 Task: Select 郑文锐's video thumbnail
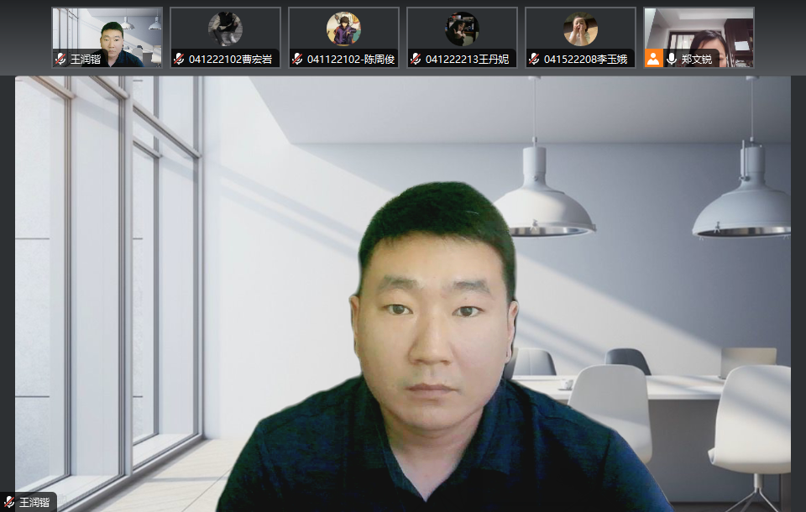pos(699,32)
